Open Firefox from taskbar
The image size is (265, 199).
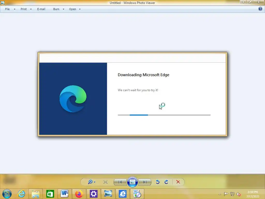point(79,194)
